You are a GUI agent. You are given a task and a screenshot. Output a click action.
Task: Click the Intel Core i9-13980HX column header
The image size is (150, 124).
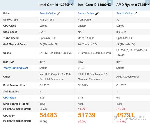click(56, 5)
